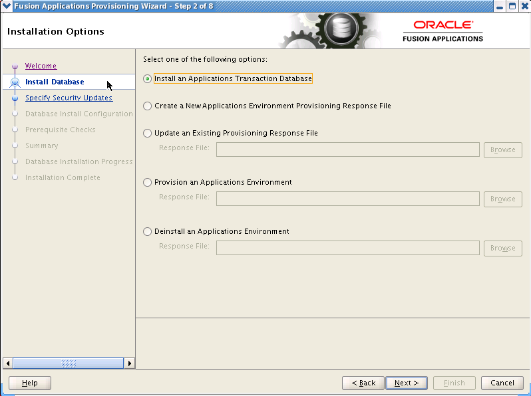The width and height of the screenshot is (531, 396).
Task: Click the Welcome step bullet icon
Action: [x=15, y=66]
